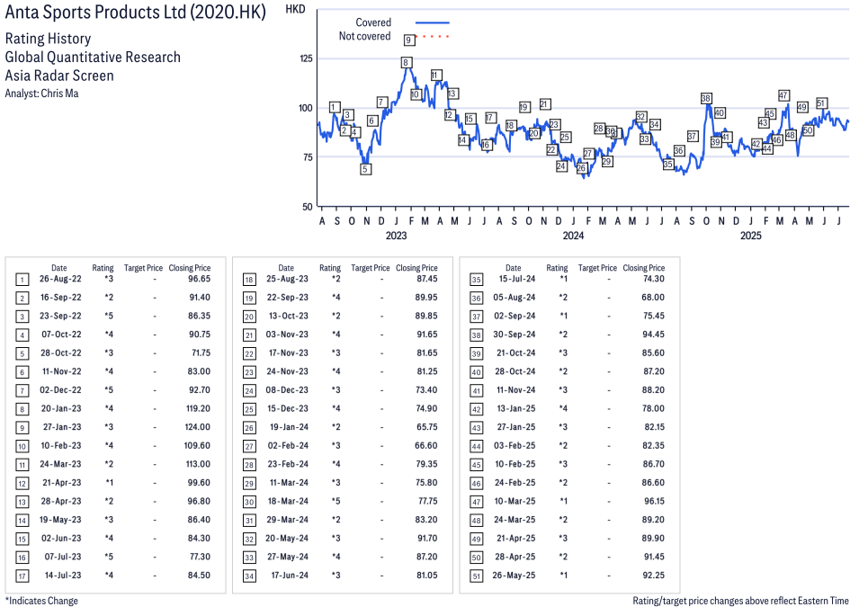
Task: Click the closing price 71.75
Action: pos(201,353)
